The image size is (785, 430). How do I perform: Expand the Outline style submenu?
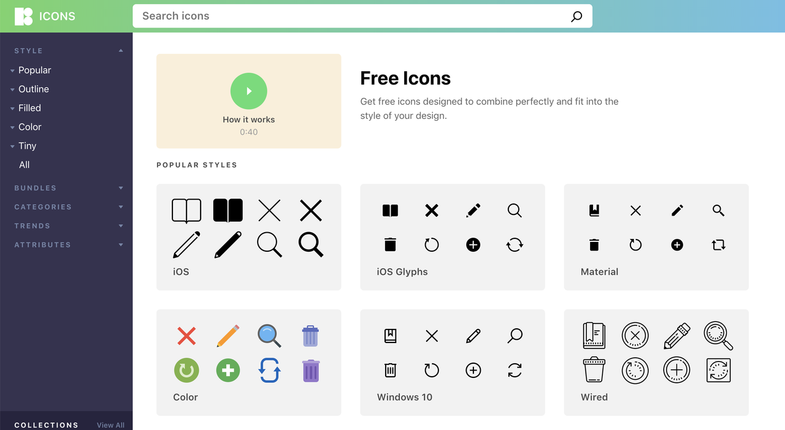[x=12, y=90]
